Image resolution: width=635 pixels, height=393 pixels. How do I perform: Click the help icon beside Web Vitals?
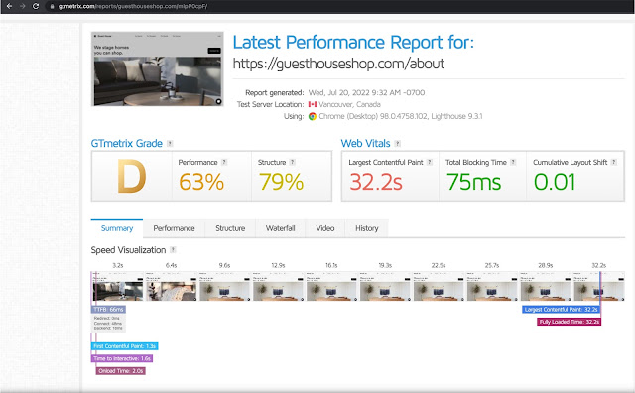coord(397,143)
